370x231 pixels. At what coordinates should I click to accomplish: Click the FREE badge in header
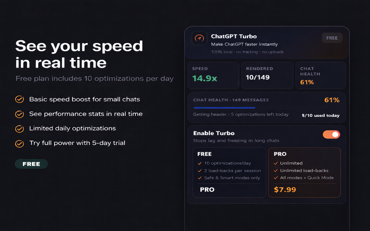[332, 38]
